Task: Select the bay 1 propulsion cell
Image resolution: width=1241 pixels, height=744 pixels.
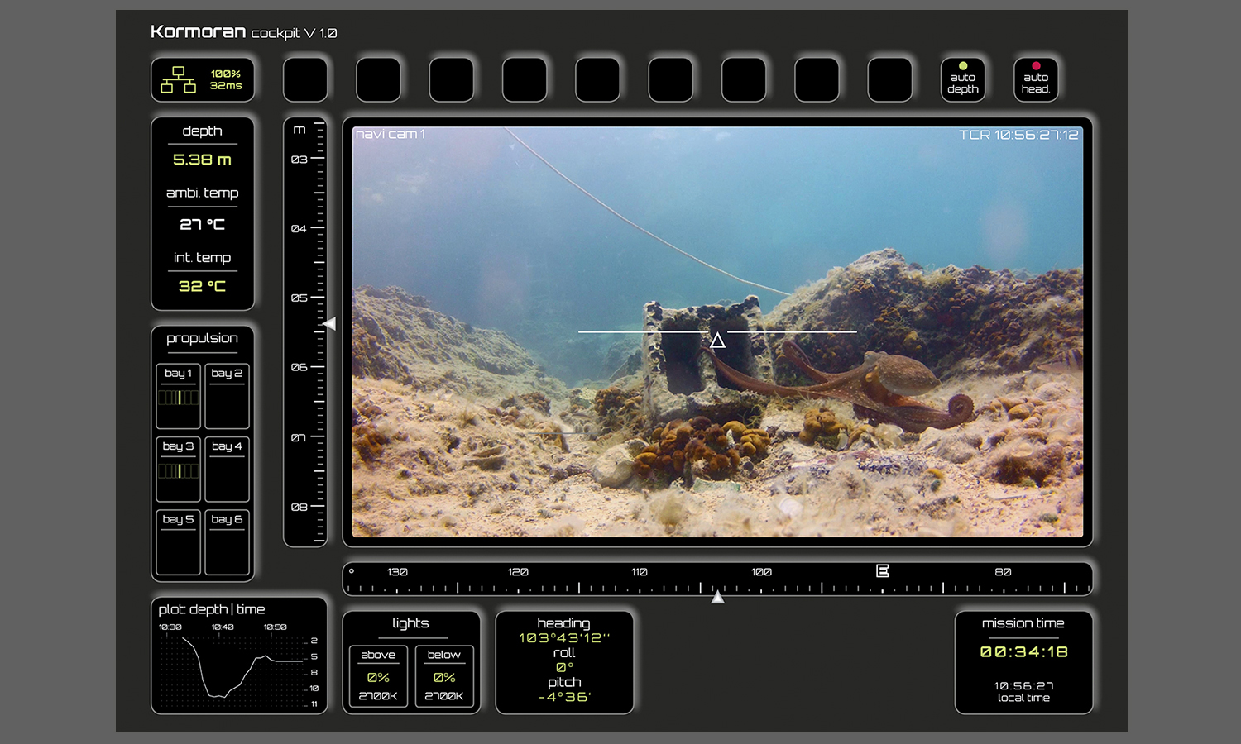Action: coord(179,396)
